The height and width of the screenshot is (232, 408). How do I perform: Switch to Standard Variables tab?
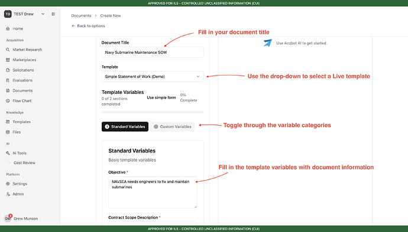pos(125,126)
